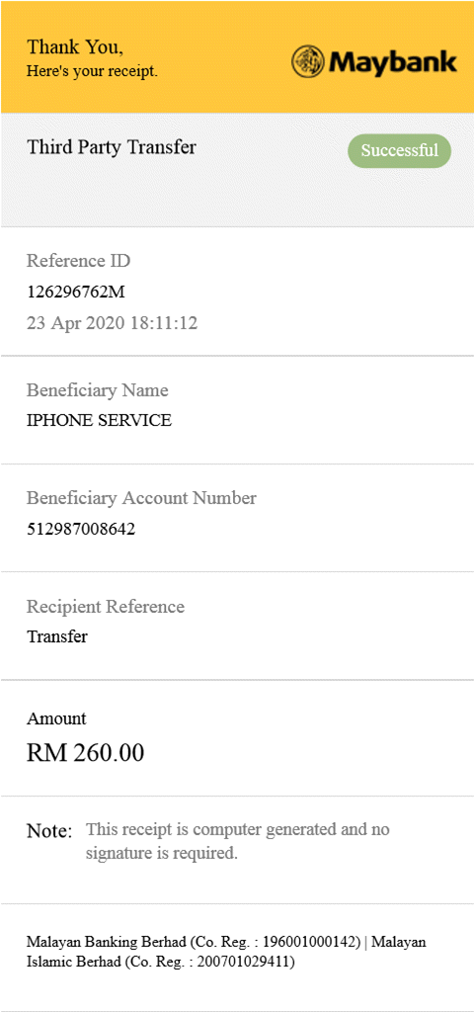Select the Amount label

tap(56, 719)
